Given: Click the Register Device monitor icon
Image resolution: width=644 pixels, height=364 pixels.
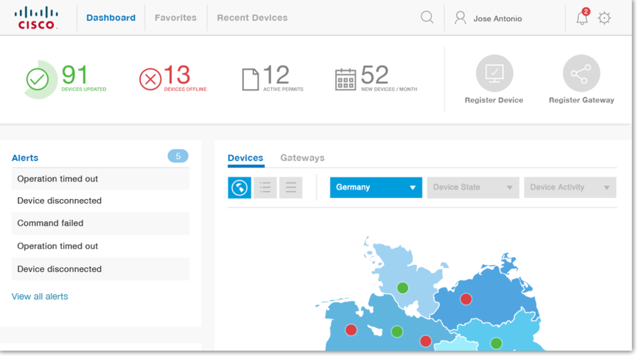Looking at the screenshot, I should [x=494, y=73].
